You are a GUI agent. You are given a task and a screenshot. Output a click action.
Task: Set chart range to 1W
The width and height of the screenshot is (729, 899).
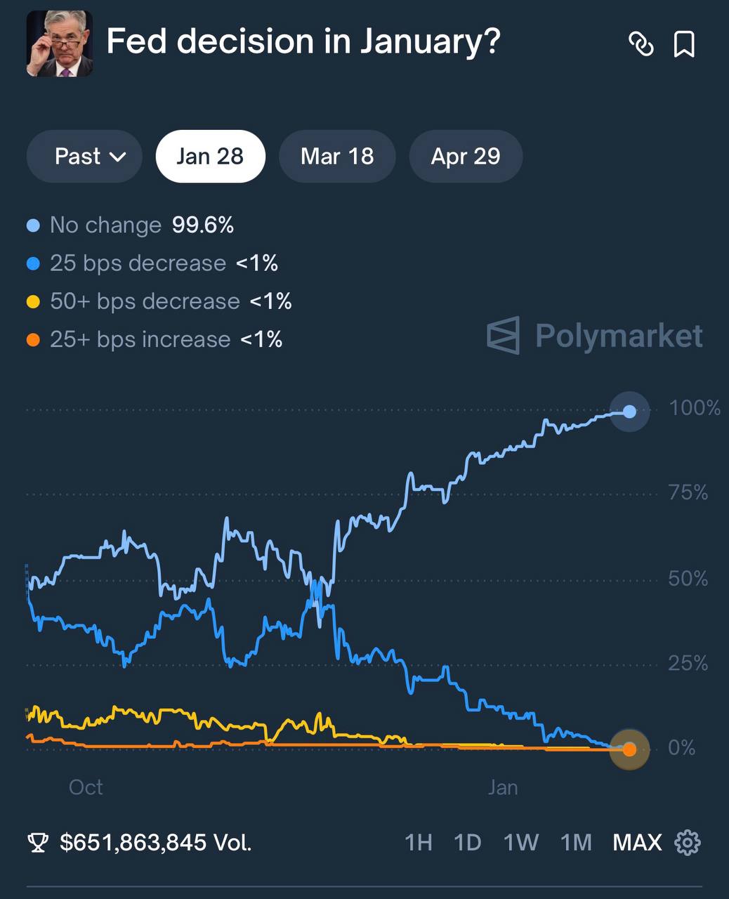[x=520, y=842]
